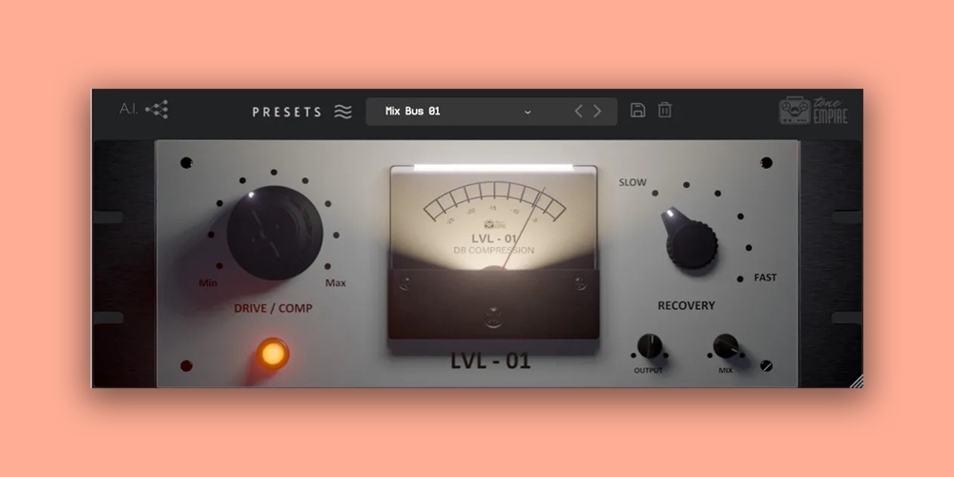Toggle the orange glowing power lamp
The height and width of the screenshot is (477, 954).
pyautogui.click(x=273, y=354)
